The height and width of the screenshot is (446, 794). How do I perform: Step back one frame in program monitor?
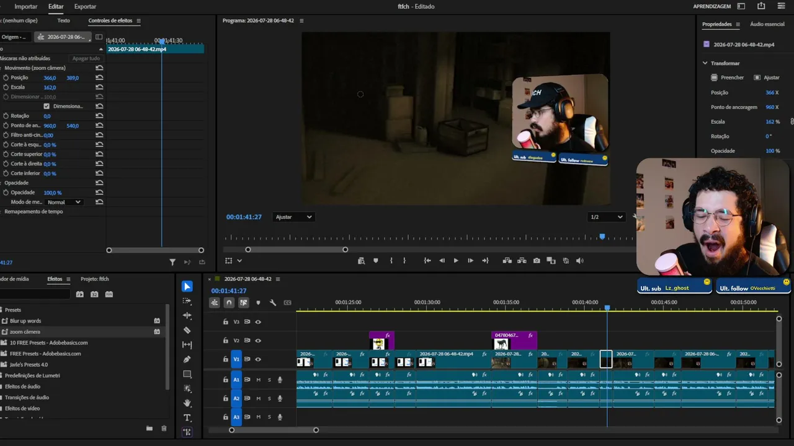tap(442, 261)
